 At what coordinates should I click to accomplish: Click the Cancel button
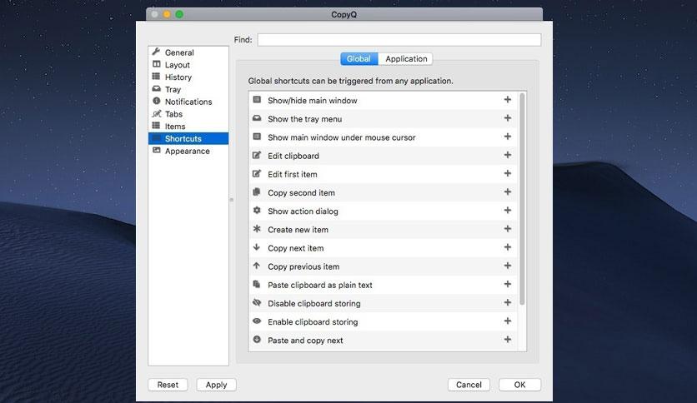coord(469,385)
